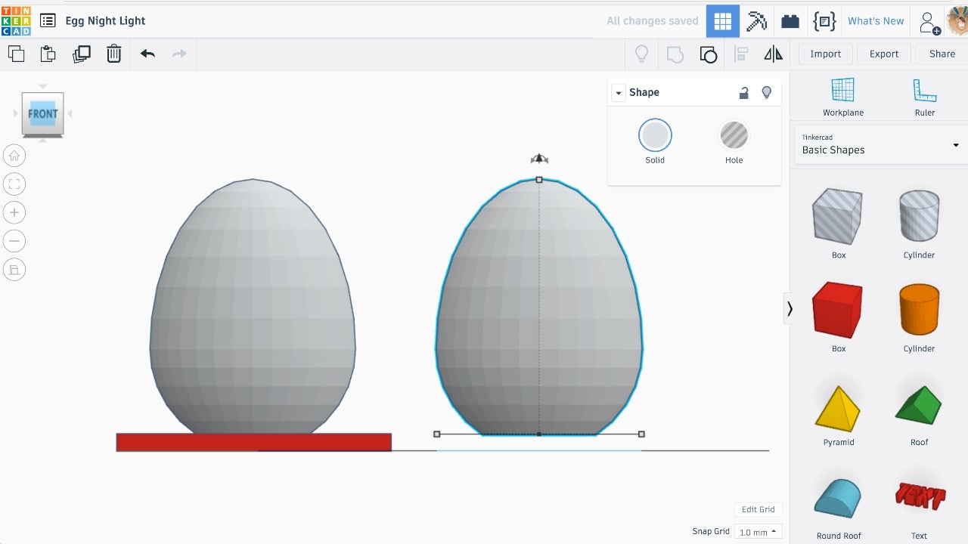Image resolution: width=968 pixels, height=544 pixels.
Task: Delete the selected shape with trash icon
Action: click(x=113, y=54)
